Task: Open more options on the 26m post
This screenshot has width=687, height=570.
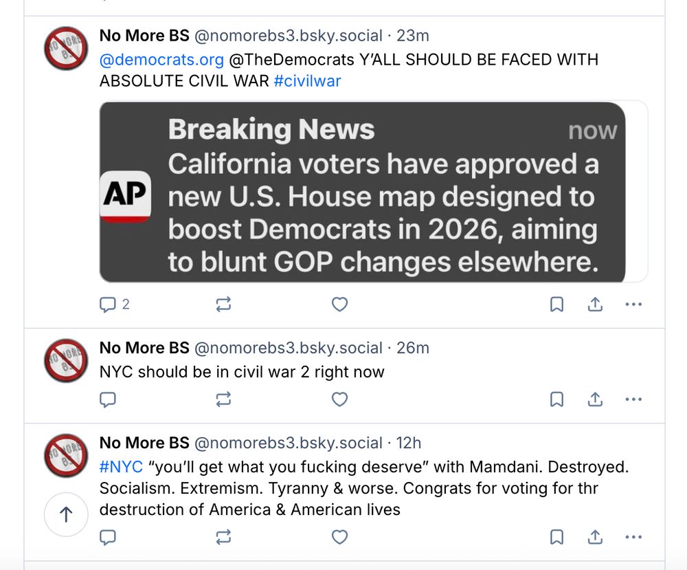Action: point(633,399)
